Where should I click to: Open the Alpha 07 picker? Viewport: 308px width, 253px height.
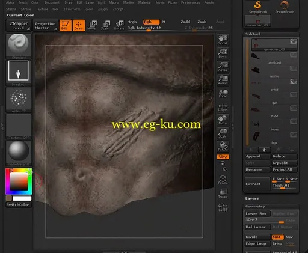point(19,100)
